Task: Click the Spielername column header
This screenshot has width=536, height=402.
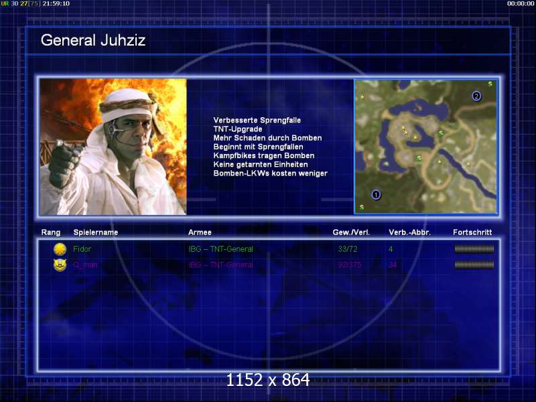Action: [96, 232]
